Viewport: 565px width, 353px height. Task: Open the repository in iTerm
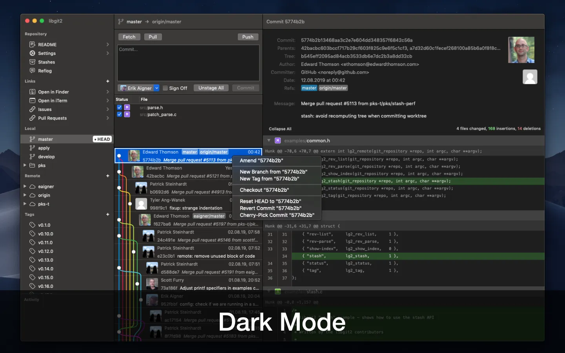(52, 100)
